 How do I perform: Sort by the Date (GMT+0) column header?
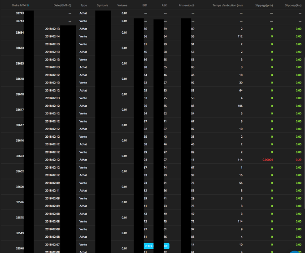[62, 5]
